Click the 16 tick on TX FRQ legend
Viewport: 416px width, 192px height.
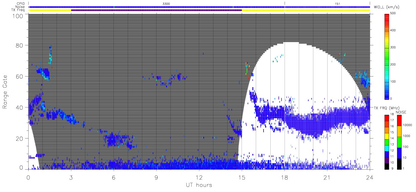(x=392, y=126)
